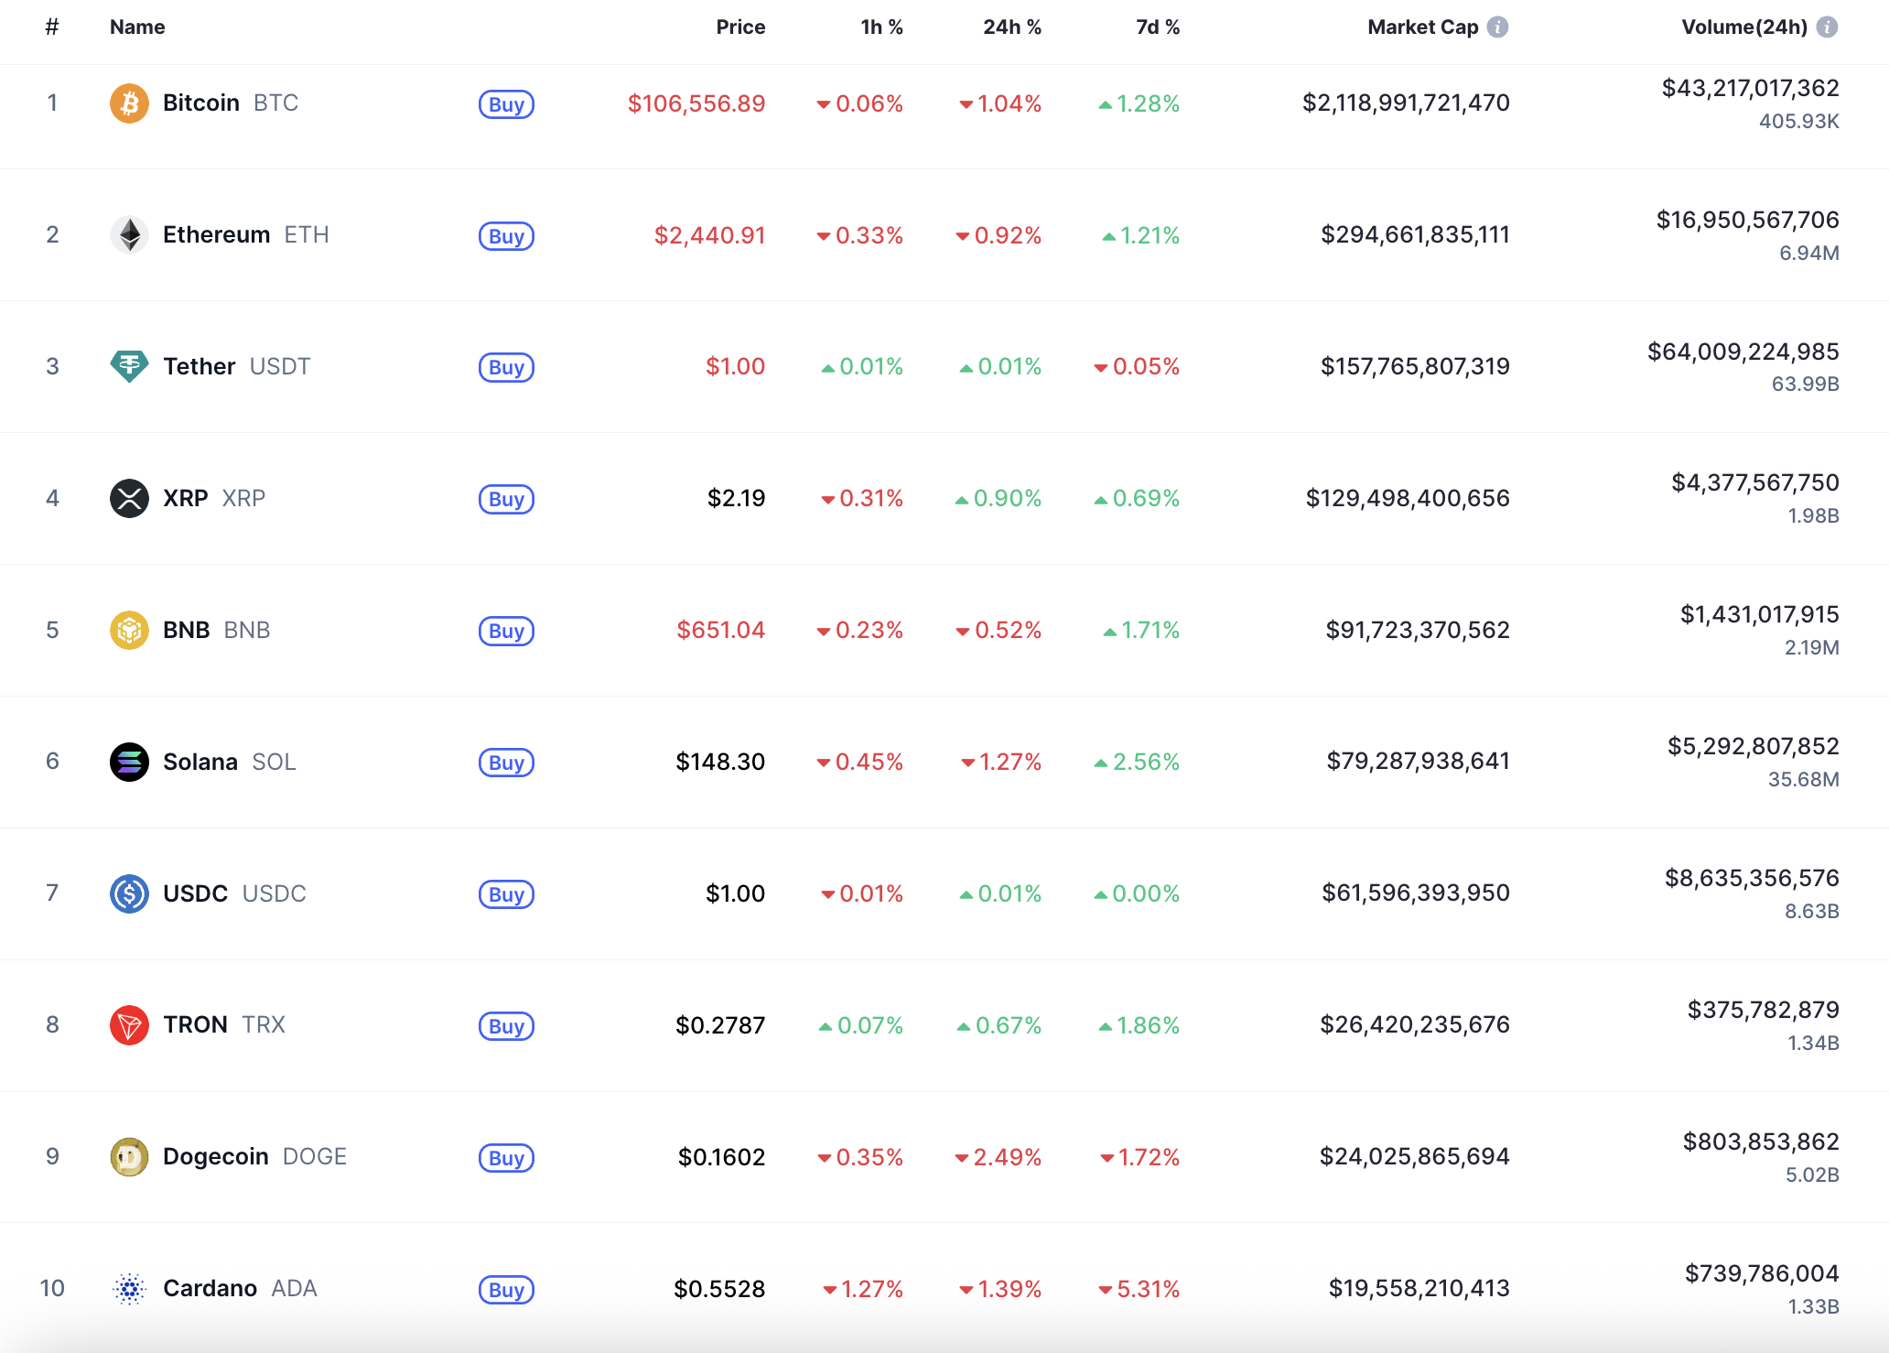This screenshot has height=1353, width=1889.
Task: Open the Solana name link
Action: tap(200, 762)
